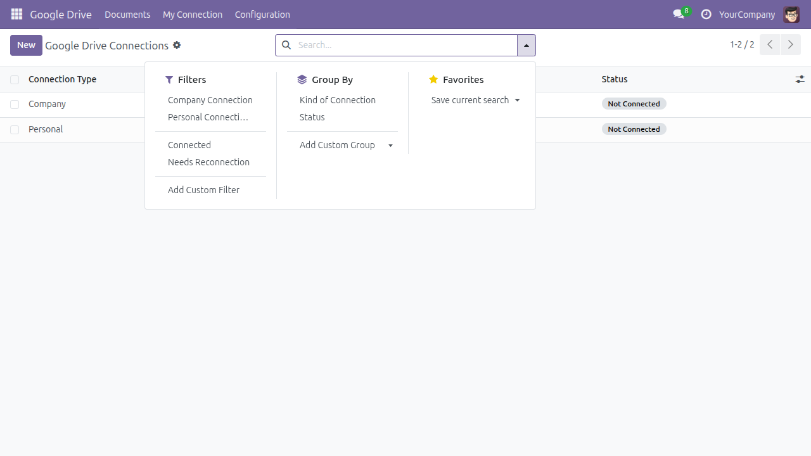This screenshot has width=811, height=456.
Task: Open the apps grid menu icon
Action: pyautogui.click(x=16, y=14)
